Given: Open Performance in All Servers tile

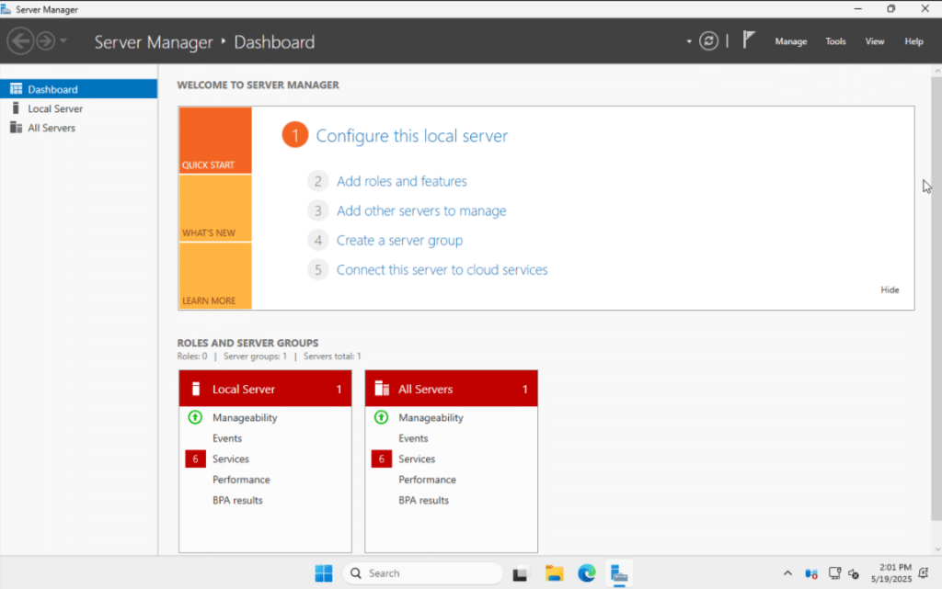Looking at the screenshot, I should coord(427,480).
